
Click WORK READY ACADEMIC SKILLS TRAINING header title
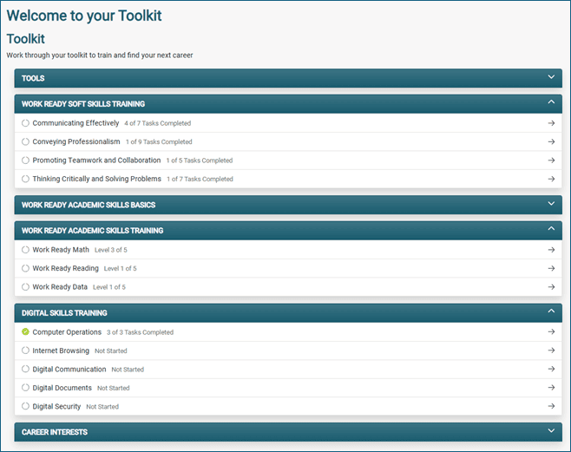[93, 231]
